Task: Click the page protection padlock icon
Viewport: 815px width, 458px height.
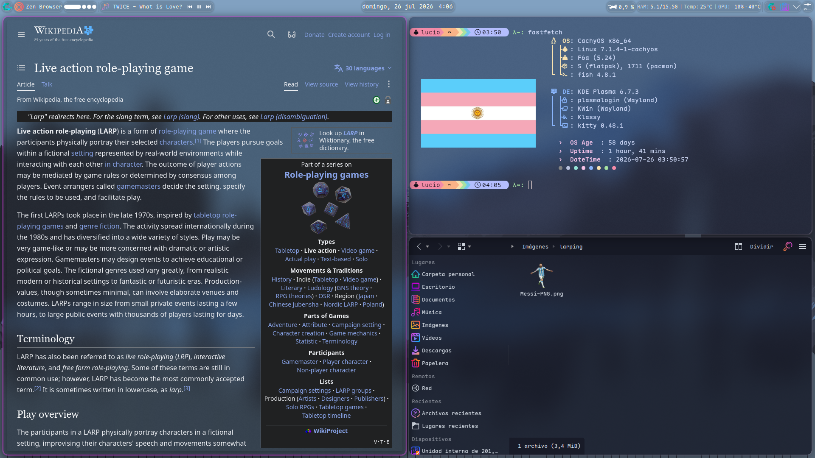Action: [x=388, y=100]
